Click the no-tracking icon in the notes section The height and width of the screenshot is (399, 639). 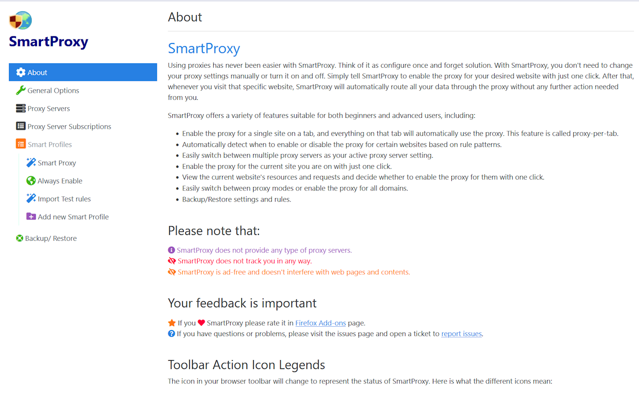click(172, 261)
